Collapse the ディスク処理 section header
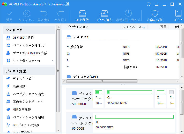 coord(29,71)
